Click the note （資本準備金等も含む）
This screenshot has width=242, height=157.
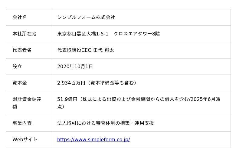tap(112, 83)
